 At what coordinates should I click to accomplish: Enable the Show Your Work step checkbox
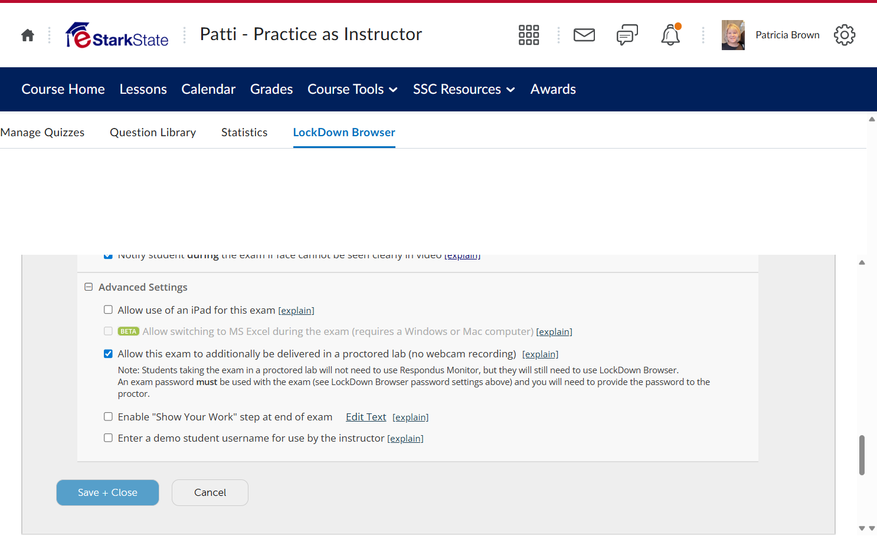108,416
